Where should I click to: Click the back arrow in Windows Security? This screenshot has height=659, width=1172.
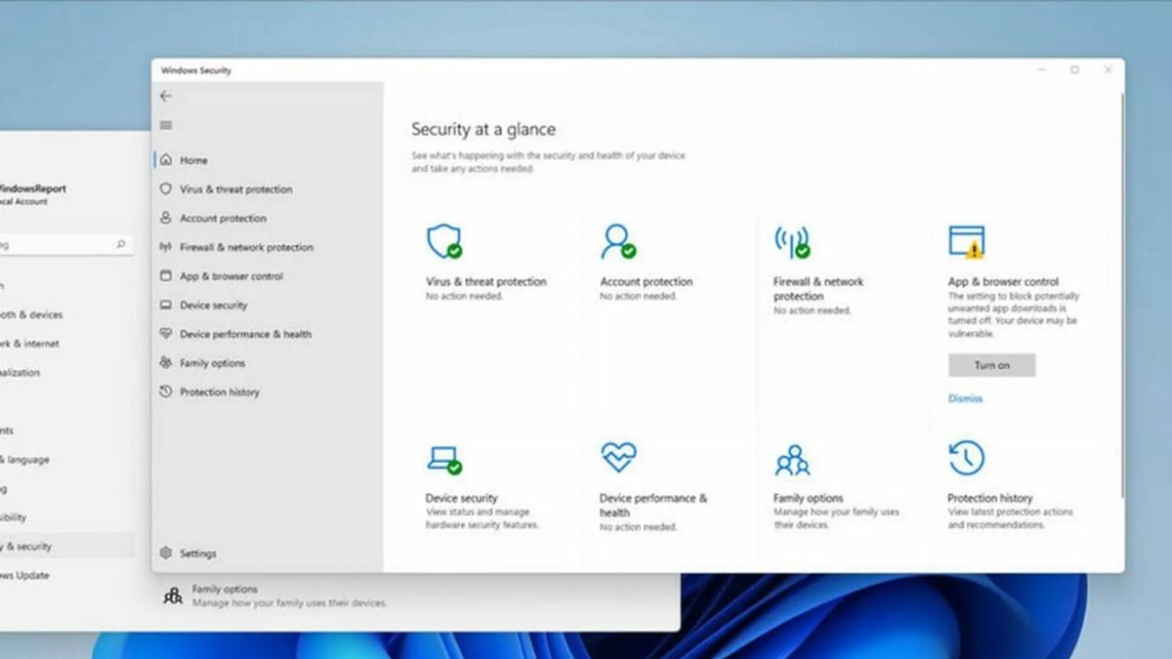click(x=165, y=96)
